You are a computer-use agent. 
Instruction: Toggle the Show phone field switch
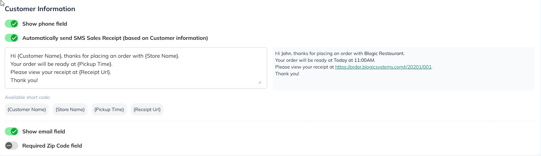point(11,24)
